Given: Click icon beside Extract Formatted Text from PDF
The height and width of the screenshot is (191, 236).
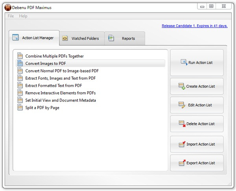Looking at the screenshot, I should [x=20, y=85].
